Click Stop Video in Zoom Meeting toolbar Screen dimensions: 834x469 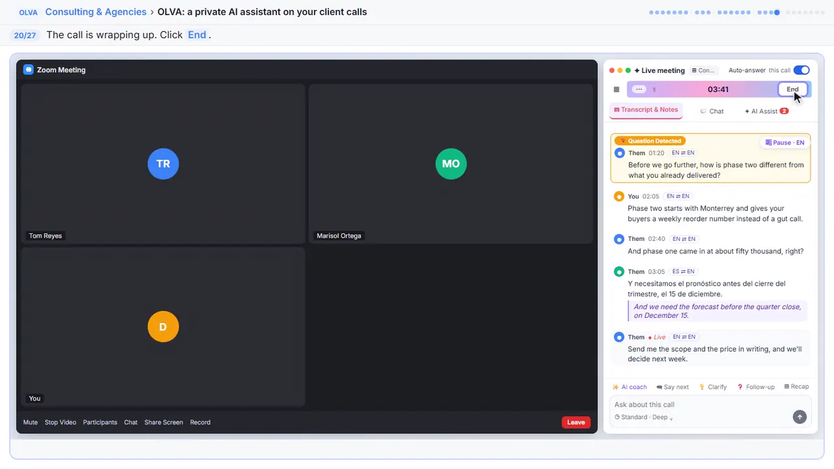pyautogui.click(x=61, y=422)
